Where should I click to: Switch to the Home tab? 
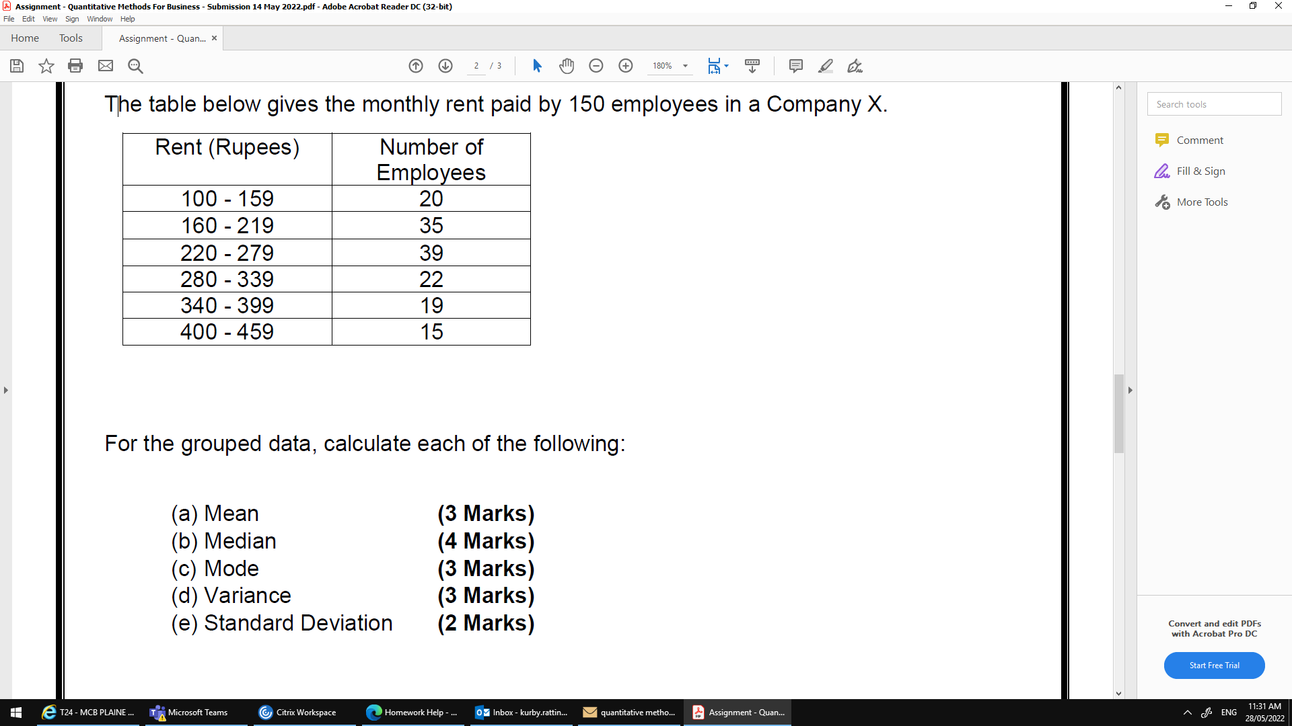25,38
